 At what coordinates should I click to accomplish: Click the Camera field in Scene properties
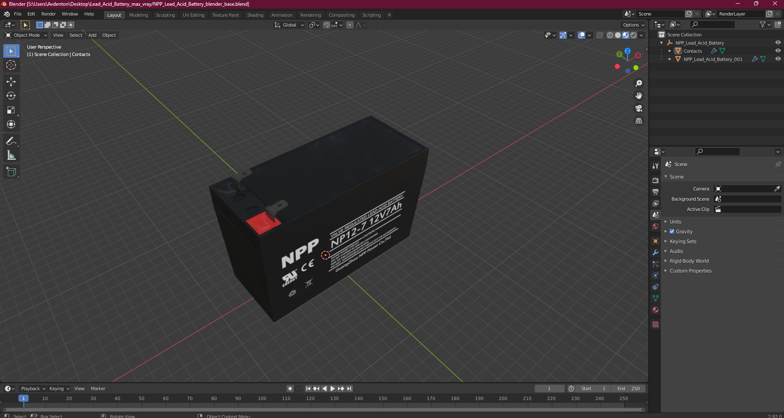tap(747, 189)
